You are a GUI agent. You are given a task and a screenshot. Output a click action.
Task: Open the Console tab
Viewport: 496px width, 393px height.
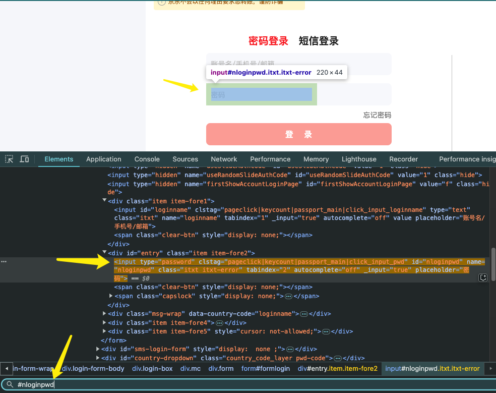(x=147, y=159)
